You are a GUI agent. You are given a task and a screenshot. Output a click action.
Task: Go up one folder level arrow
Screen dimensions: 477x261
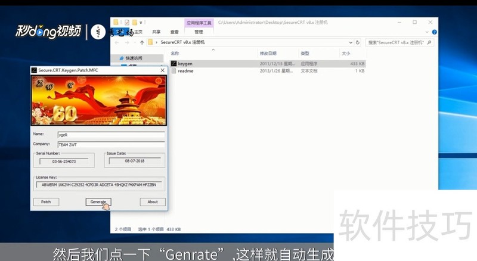point(142,42)
